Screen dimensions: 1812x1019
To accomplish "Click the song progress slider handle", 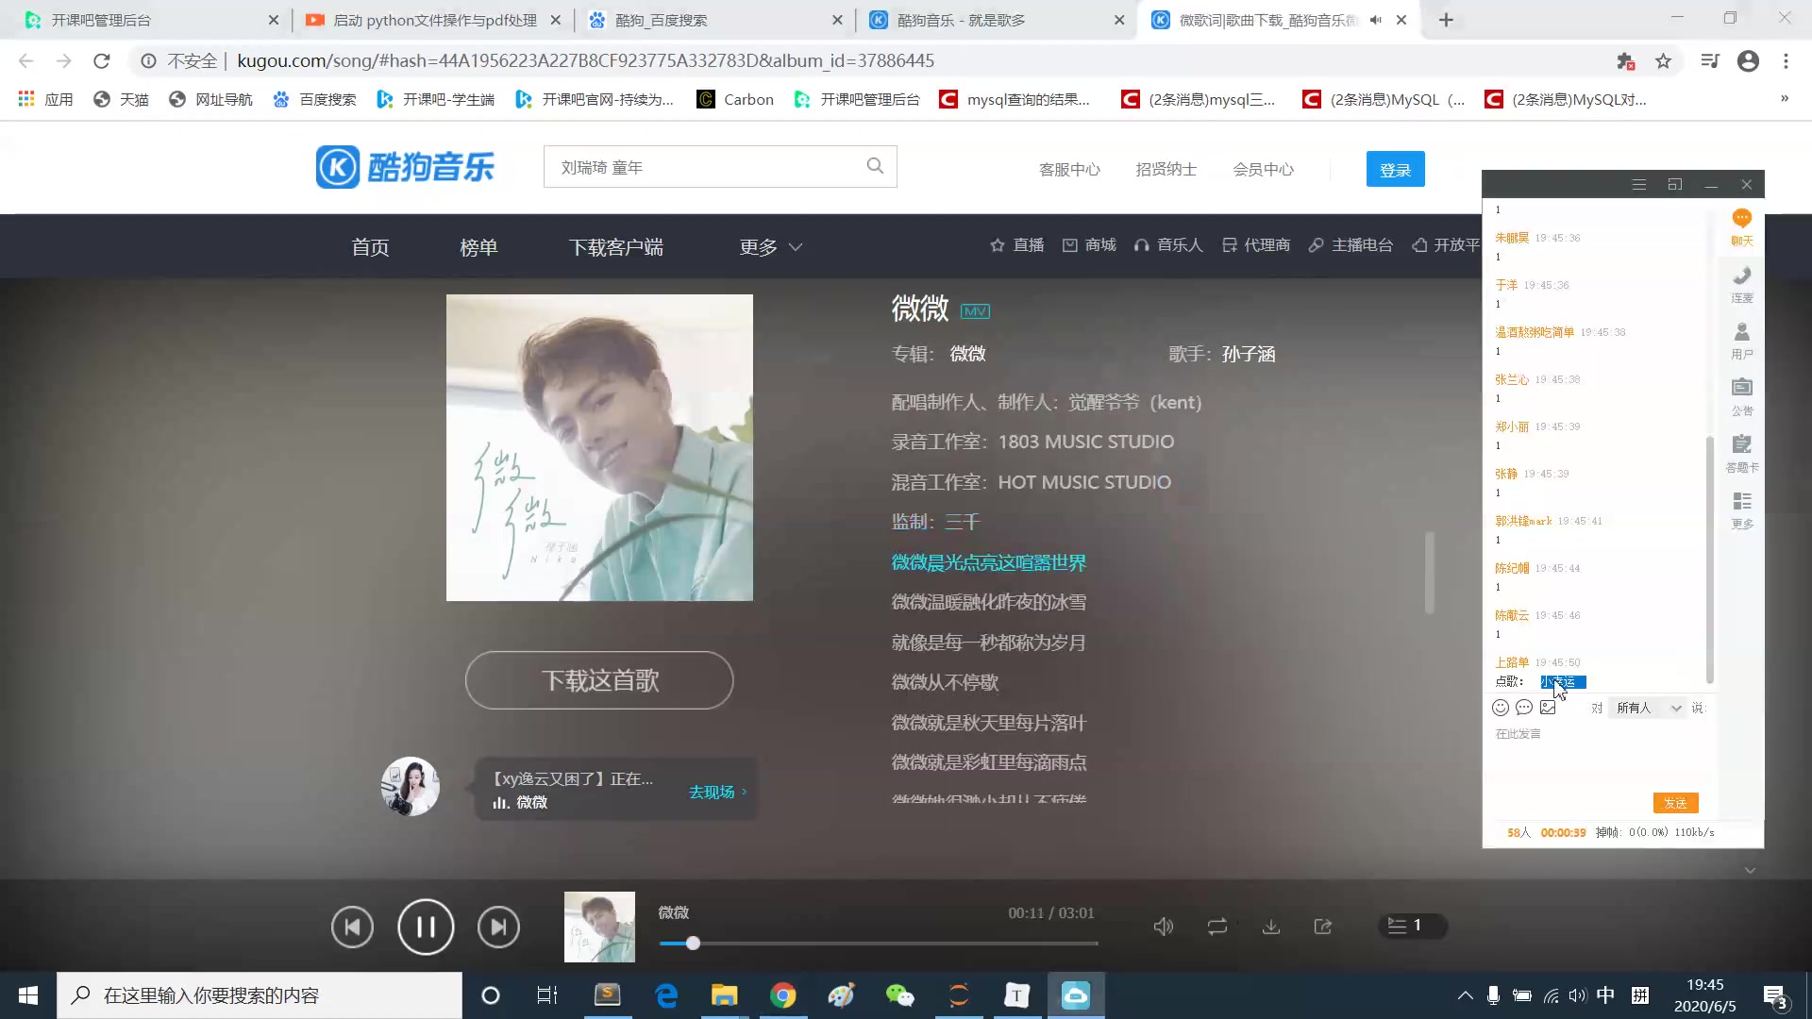I will pos(693,943).
